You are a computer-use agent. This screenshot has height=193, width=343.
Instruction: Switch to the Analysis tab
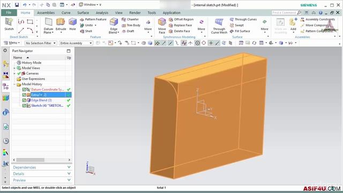tap(102, 13)
